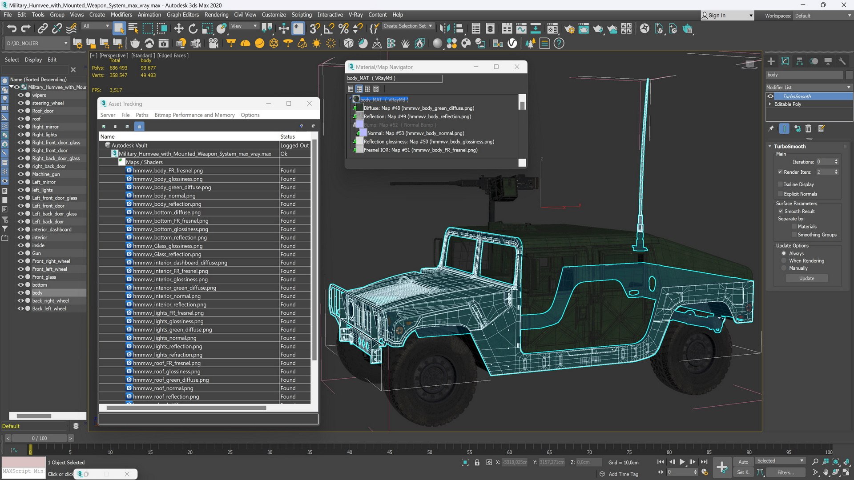
Task: Open the Motion panel icon
Action: point(814,61)
